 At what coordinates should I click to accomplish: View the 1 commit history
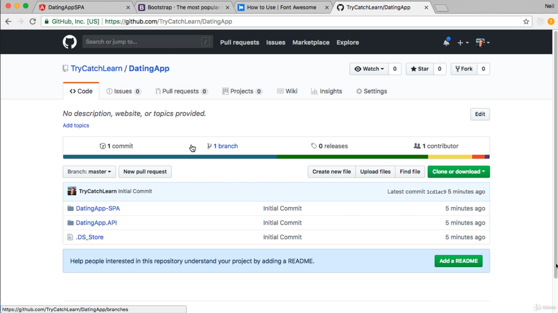[117, 146]
